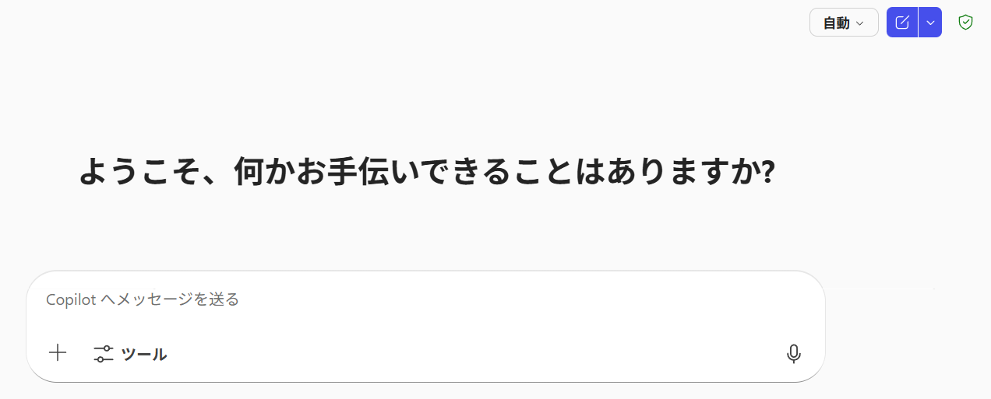Click the plus icon to add attachment

[58, 353]
